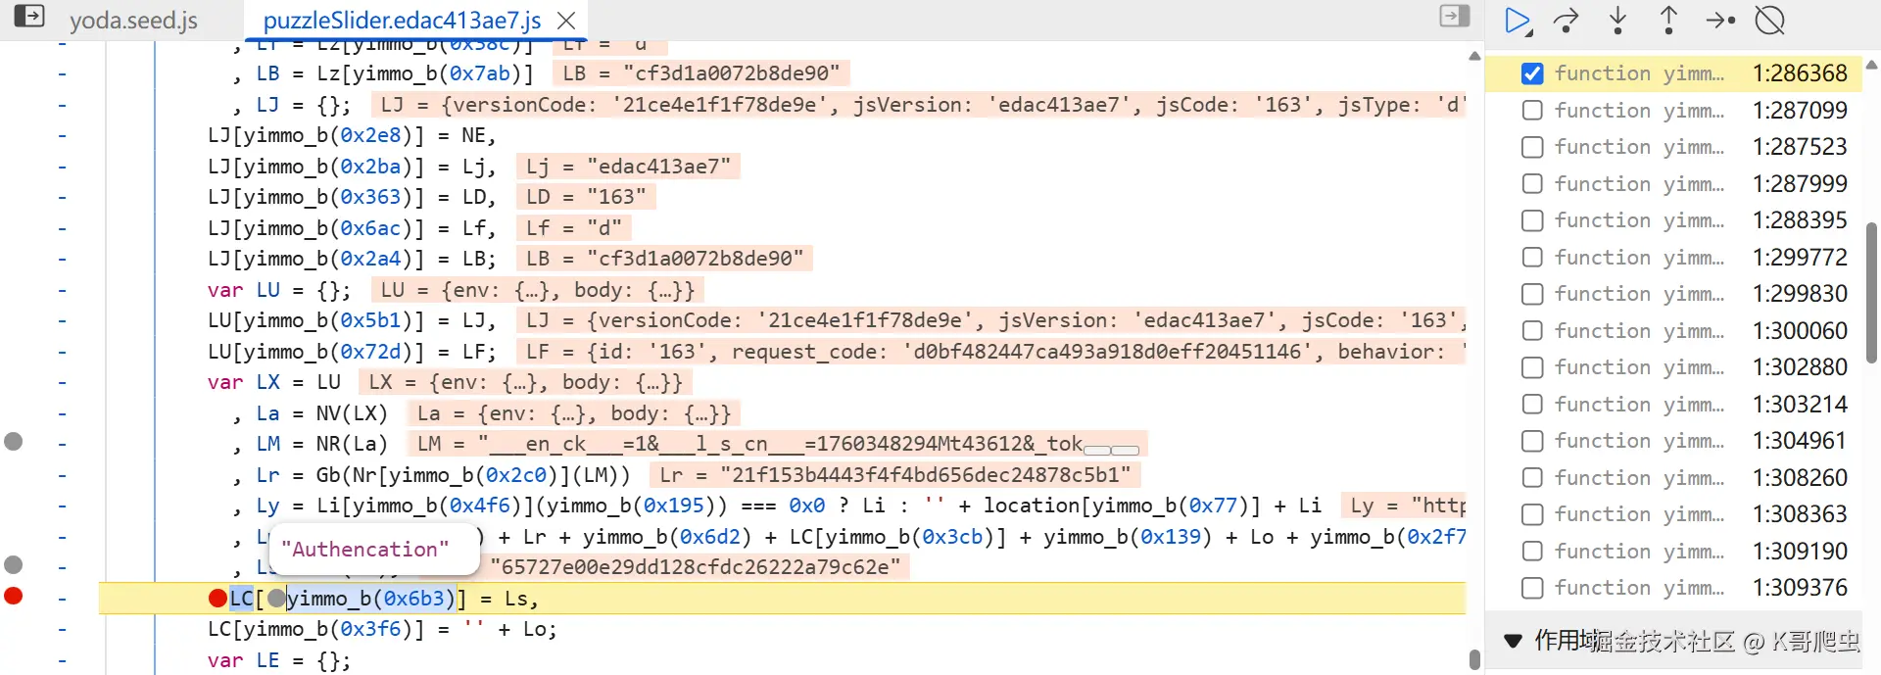Enable the breakpoint at 1:309190
This screenshot has height=675, width=1881.
pyautogui.click(x=1532, y=552)
